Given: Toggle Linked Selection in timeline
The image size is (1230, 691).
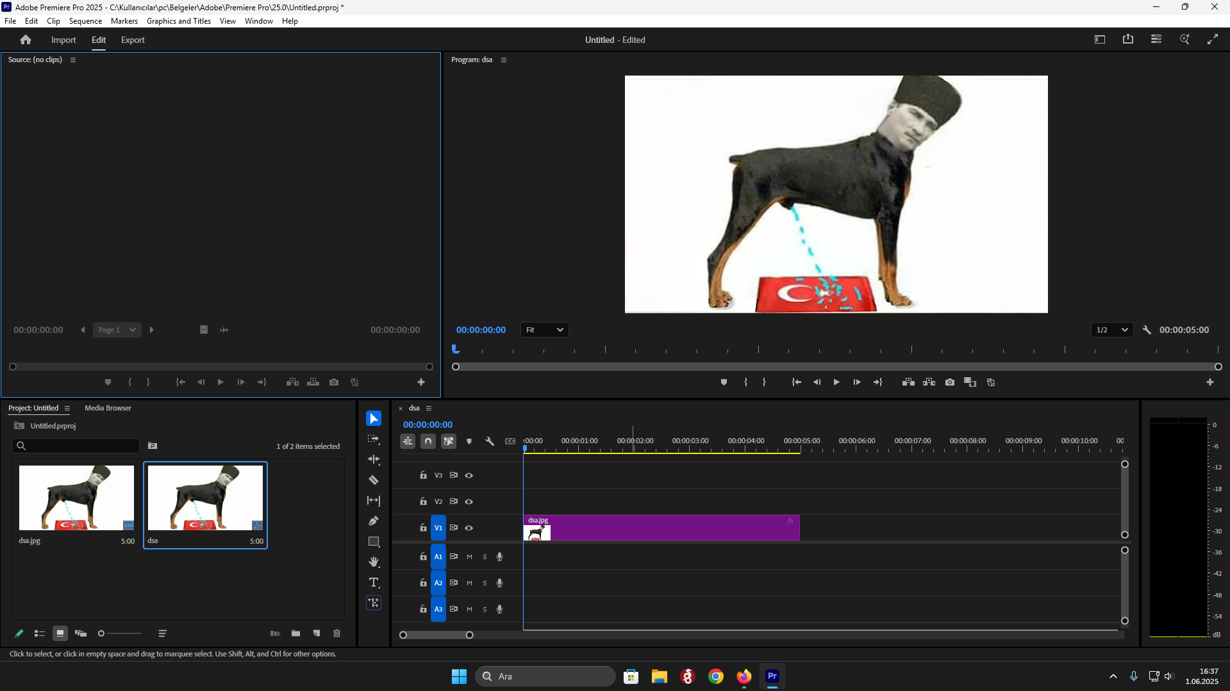Looking at the screenshot, I should coord(449,441).
